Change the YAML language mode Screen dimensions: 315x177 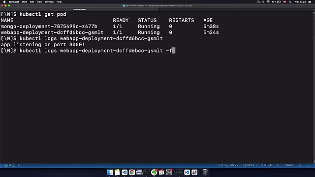[289, 165]
